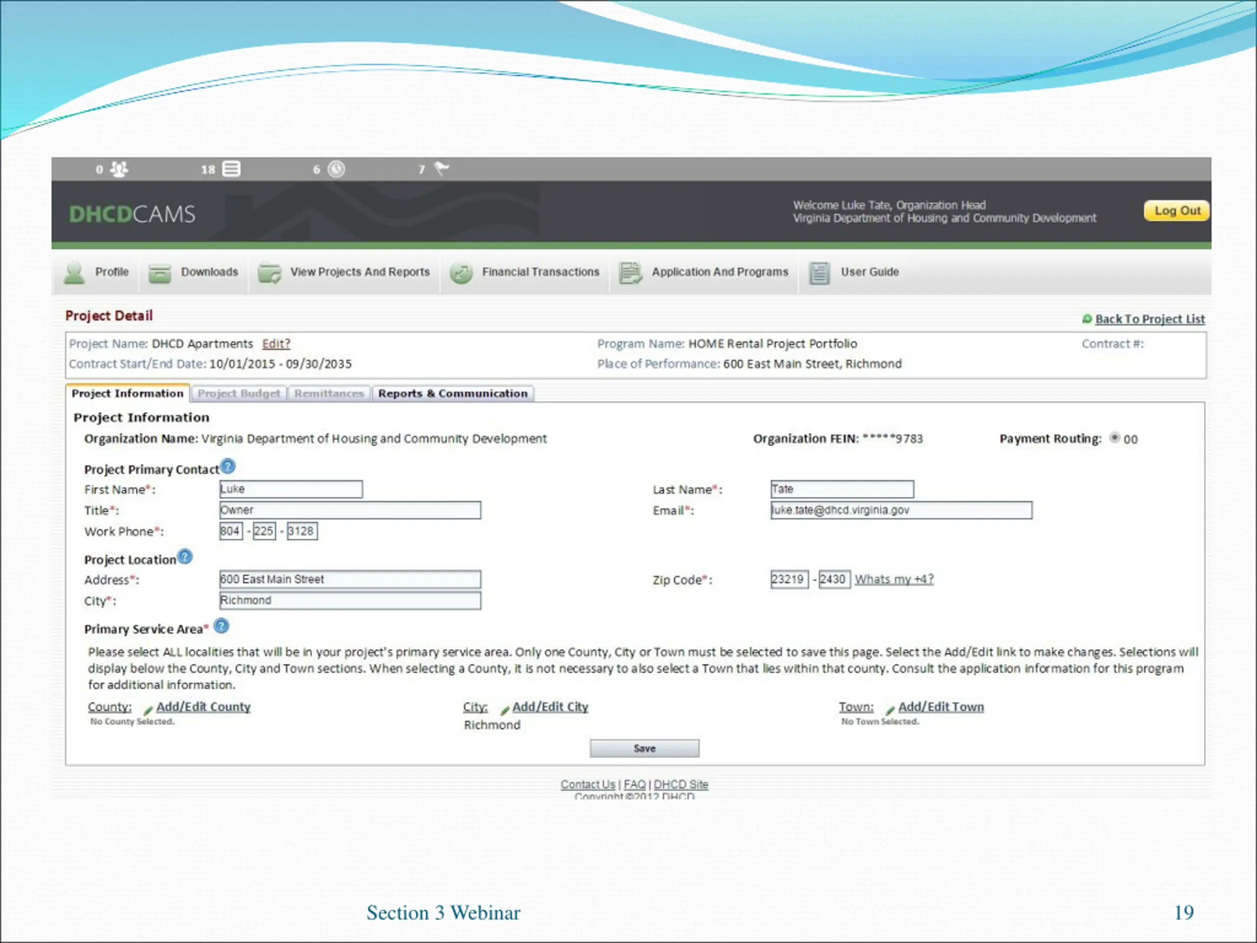
Task: Click the User Guide document icon
Action: click(x=819, y=274)
